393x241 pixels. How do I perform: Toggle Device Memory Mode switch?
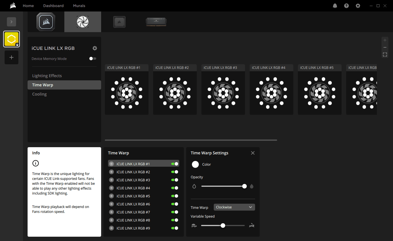point(93,59)
